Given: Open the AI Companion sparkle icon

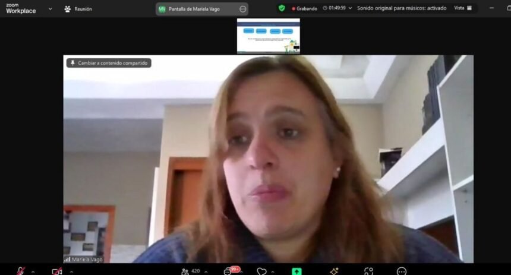Looking at the screenshot, I should (334, 271).
